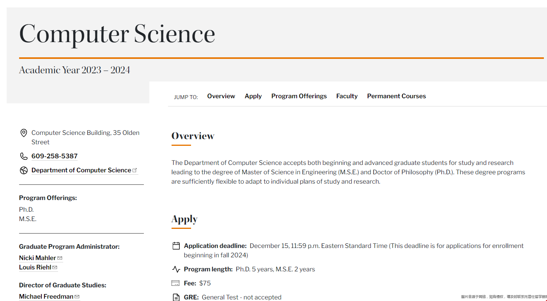Click document icon beside GRE

click(x=176, y=297)
